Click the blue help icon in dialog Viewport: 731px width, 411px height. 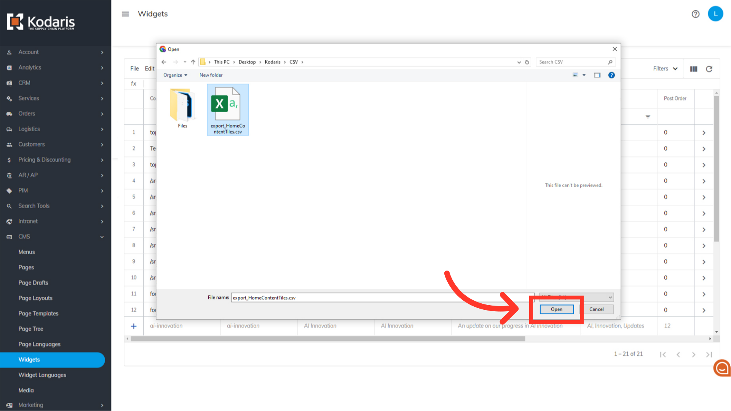[611, 75]
